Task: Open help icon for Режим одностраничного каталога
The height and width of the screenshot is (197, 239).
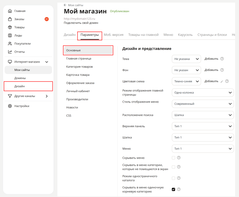Action: (179, 178)
